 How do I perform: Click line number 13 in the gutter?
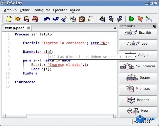point(8,86)
